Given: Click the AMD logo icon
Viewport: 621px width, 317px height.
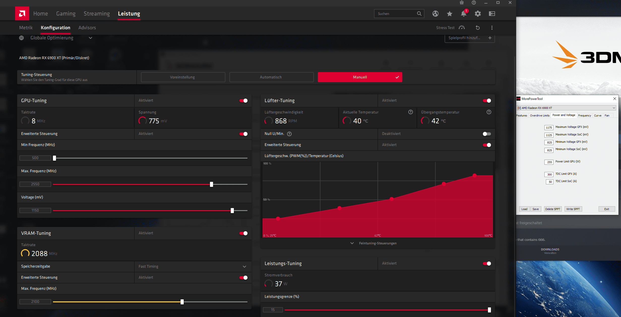Looking at the screenshot, I should [22, 13].
